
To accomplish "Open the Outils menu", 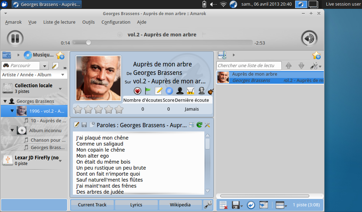I will (x=88, y=22).
